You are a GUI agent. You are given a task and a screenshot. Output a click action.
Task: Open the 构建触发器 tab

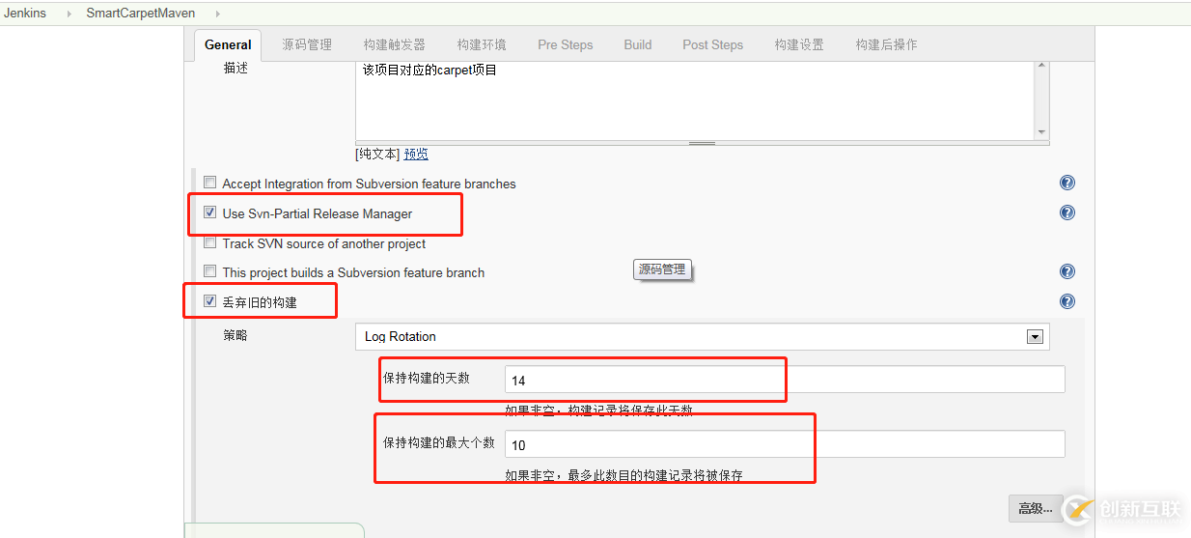coord(395,44)
